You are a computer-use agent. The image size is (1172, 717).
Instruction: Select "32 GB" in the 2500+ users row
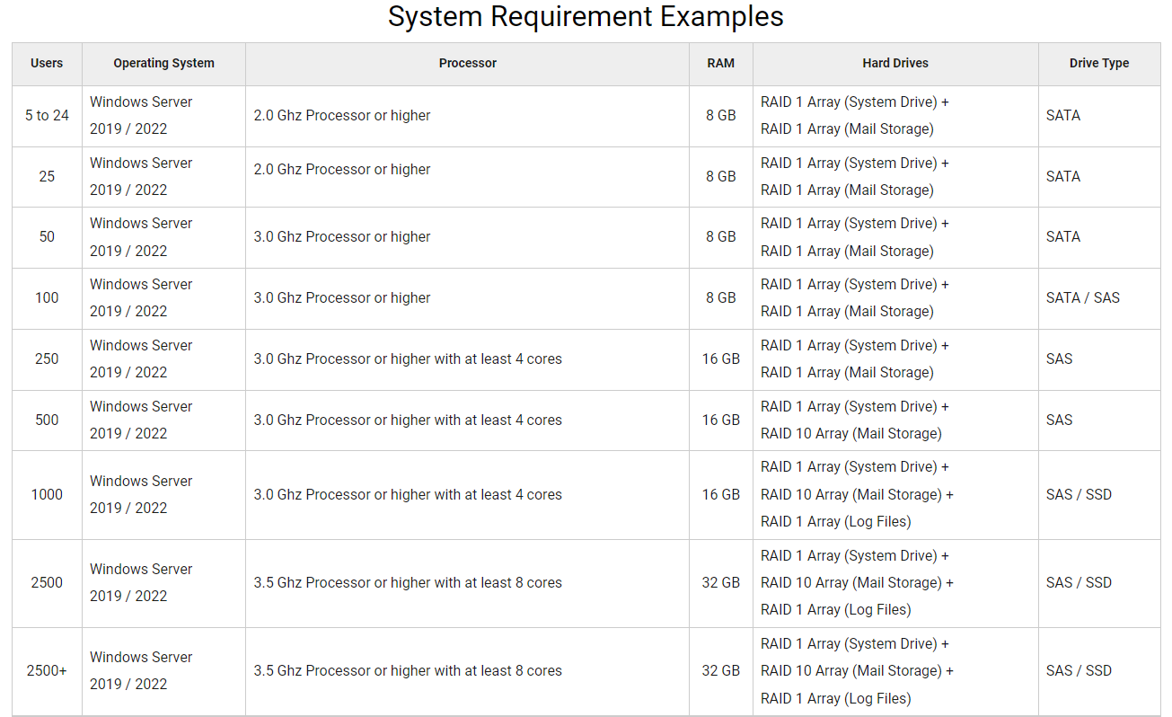click(720, 671)
